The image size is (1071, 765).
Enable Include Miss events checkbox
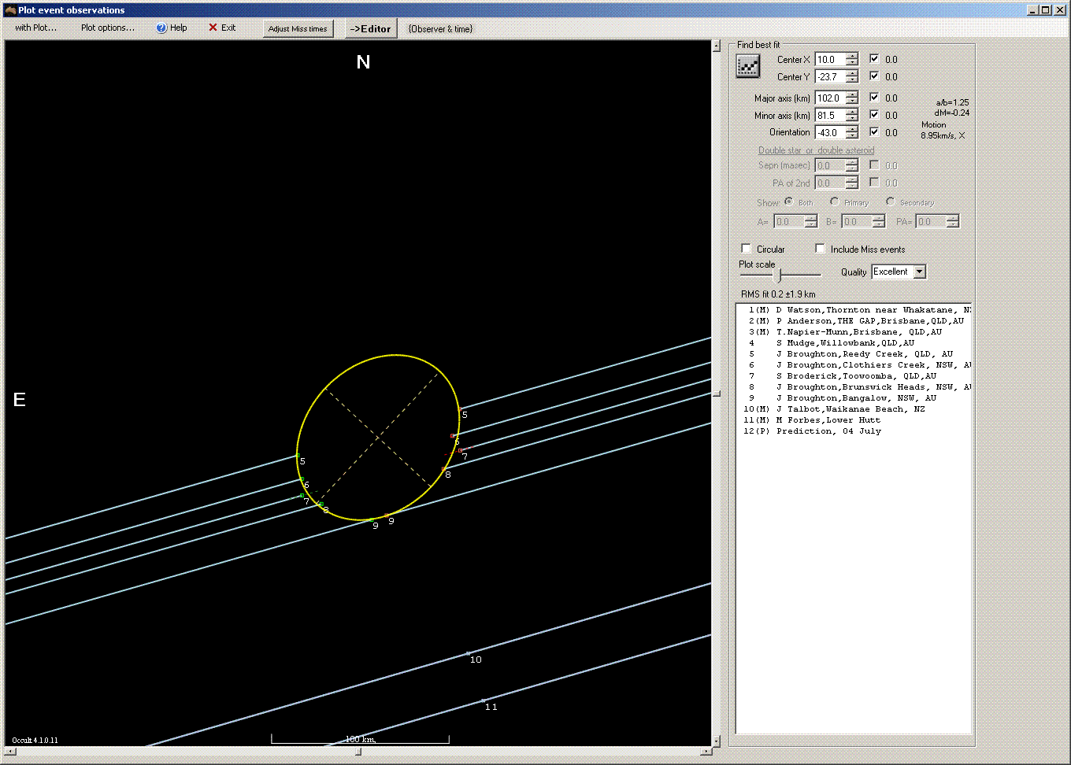[820, 249]
